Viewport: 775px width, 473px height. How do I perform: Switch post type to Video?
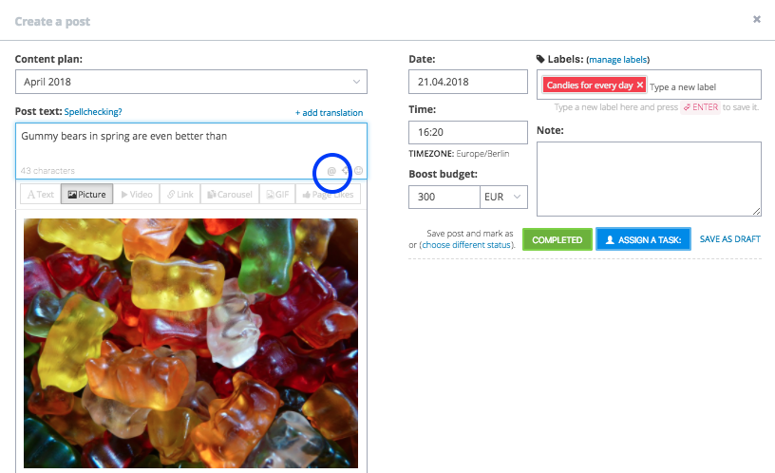pos(137,195)
